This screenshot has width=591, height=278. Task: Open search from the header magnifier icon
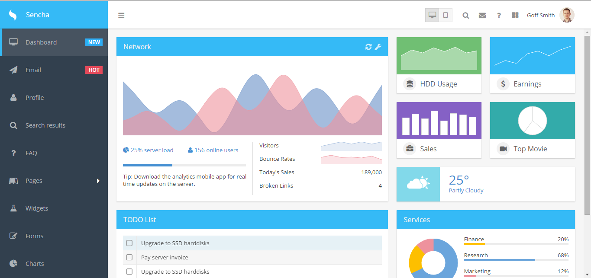pos(465,15)
